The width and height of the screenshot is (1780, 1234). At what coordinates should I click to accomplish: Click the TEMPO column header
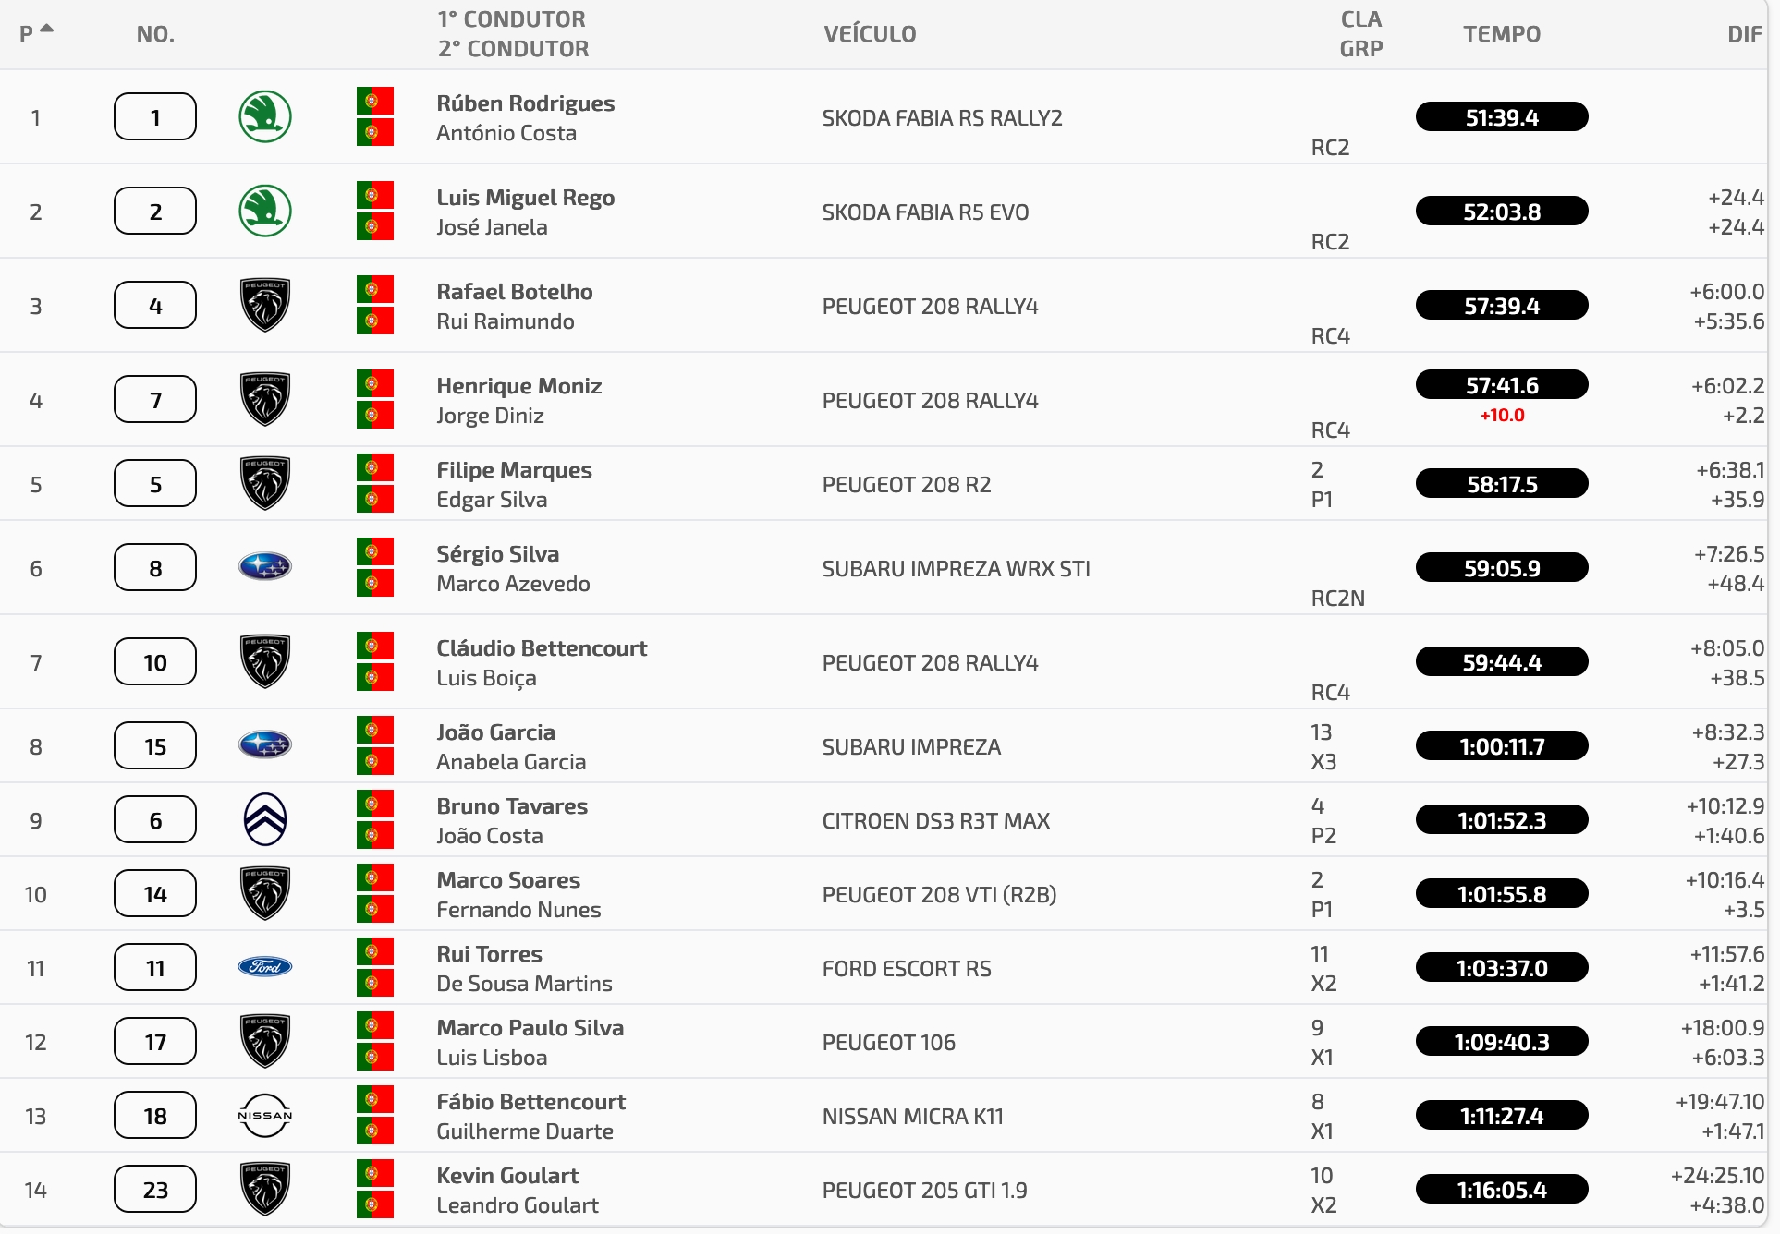pos(1502,34)
